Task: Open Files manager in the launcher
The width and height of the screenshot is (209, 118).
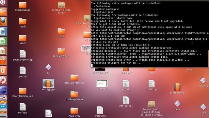Action: 3,12
